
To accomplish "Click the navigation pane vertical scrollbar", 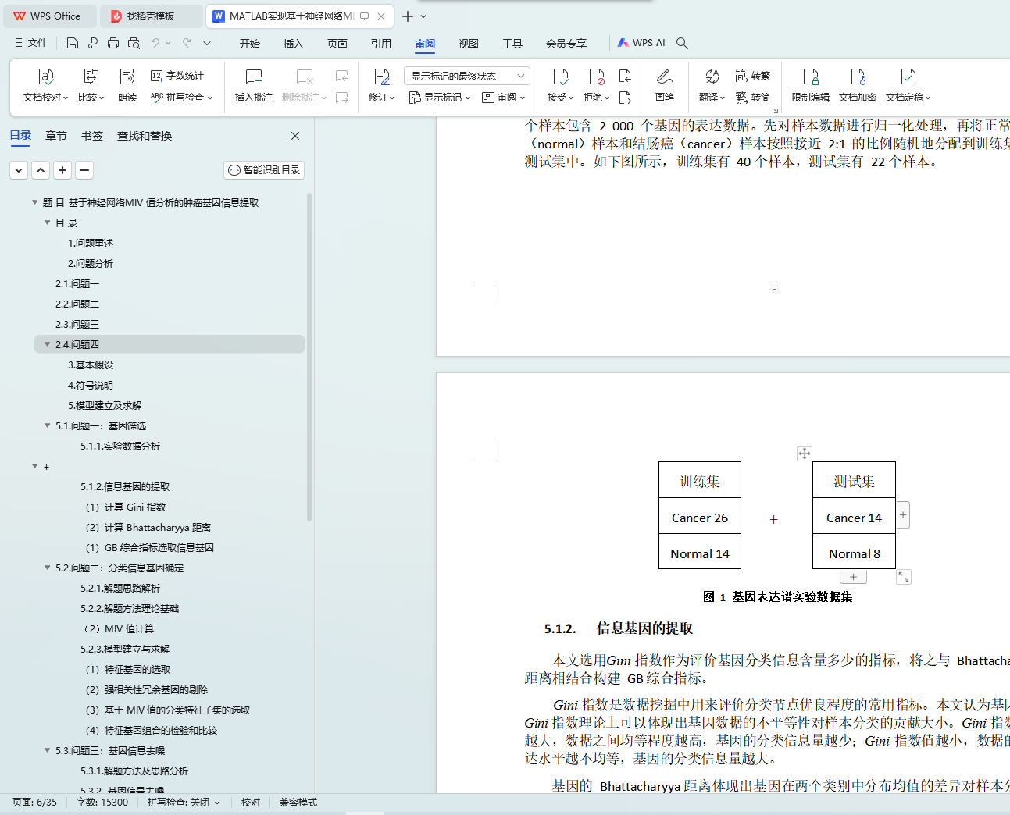I will 309,356.
